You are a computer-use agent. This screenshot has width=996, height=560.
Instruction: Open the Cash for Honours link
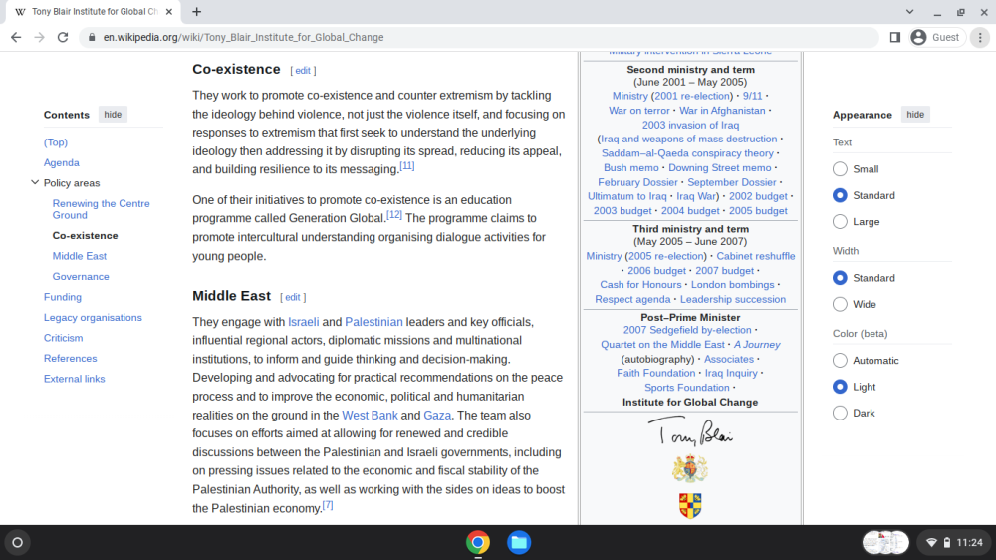pyautogui.click(x=640, y=285)
